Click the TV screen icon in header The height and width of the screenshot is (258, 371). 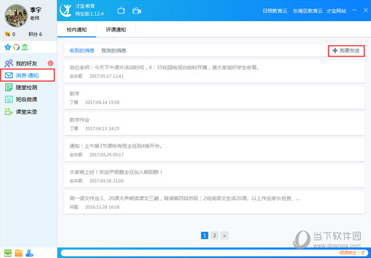point(121,11)
